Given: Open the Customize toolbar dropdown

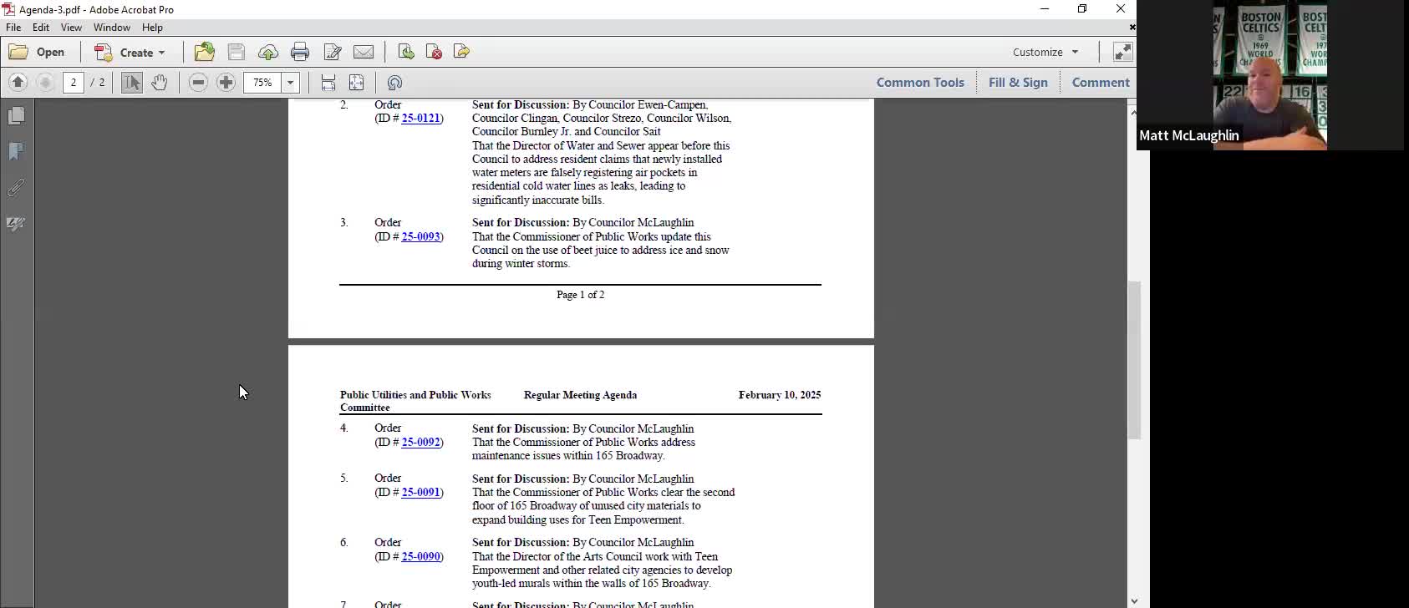Looking at the screenshot, I should 1045,52.
